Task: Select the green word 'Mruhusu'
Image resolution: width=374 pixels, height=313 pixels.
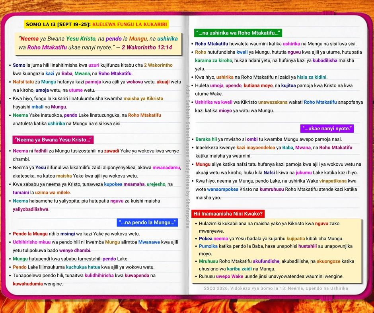Action: point(208,261)
